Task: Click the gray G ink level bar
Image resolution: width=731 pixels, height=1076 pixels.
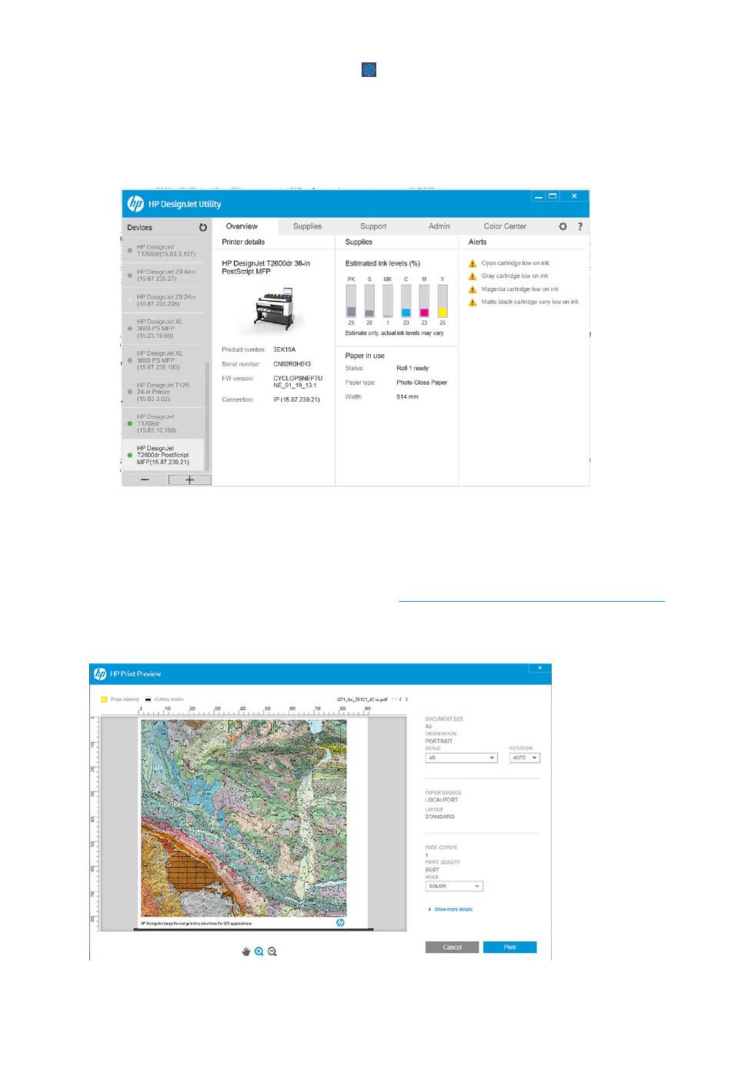Action: [369, 301]
